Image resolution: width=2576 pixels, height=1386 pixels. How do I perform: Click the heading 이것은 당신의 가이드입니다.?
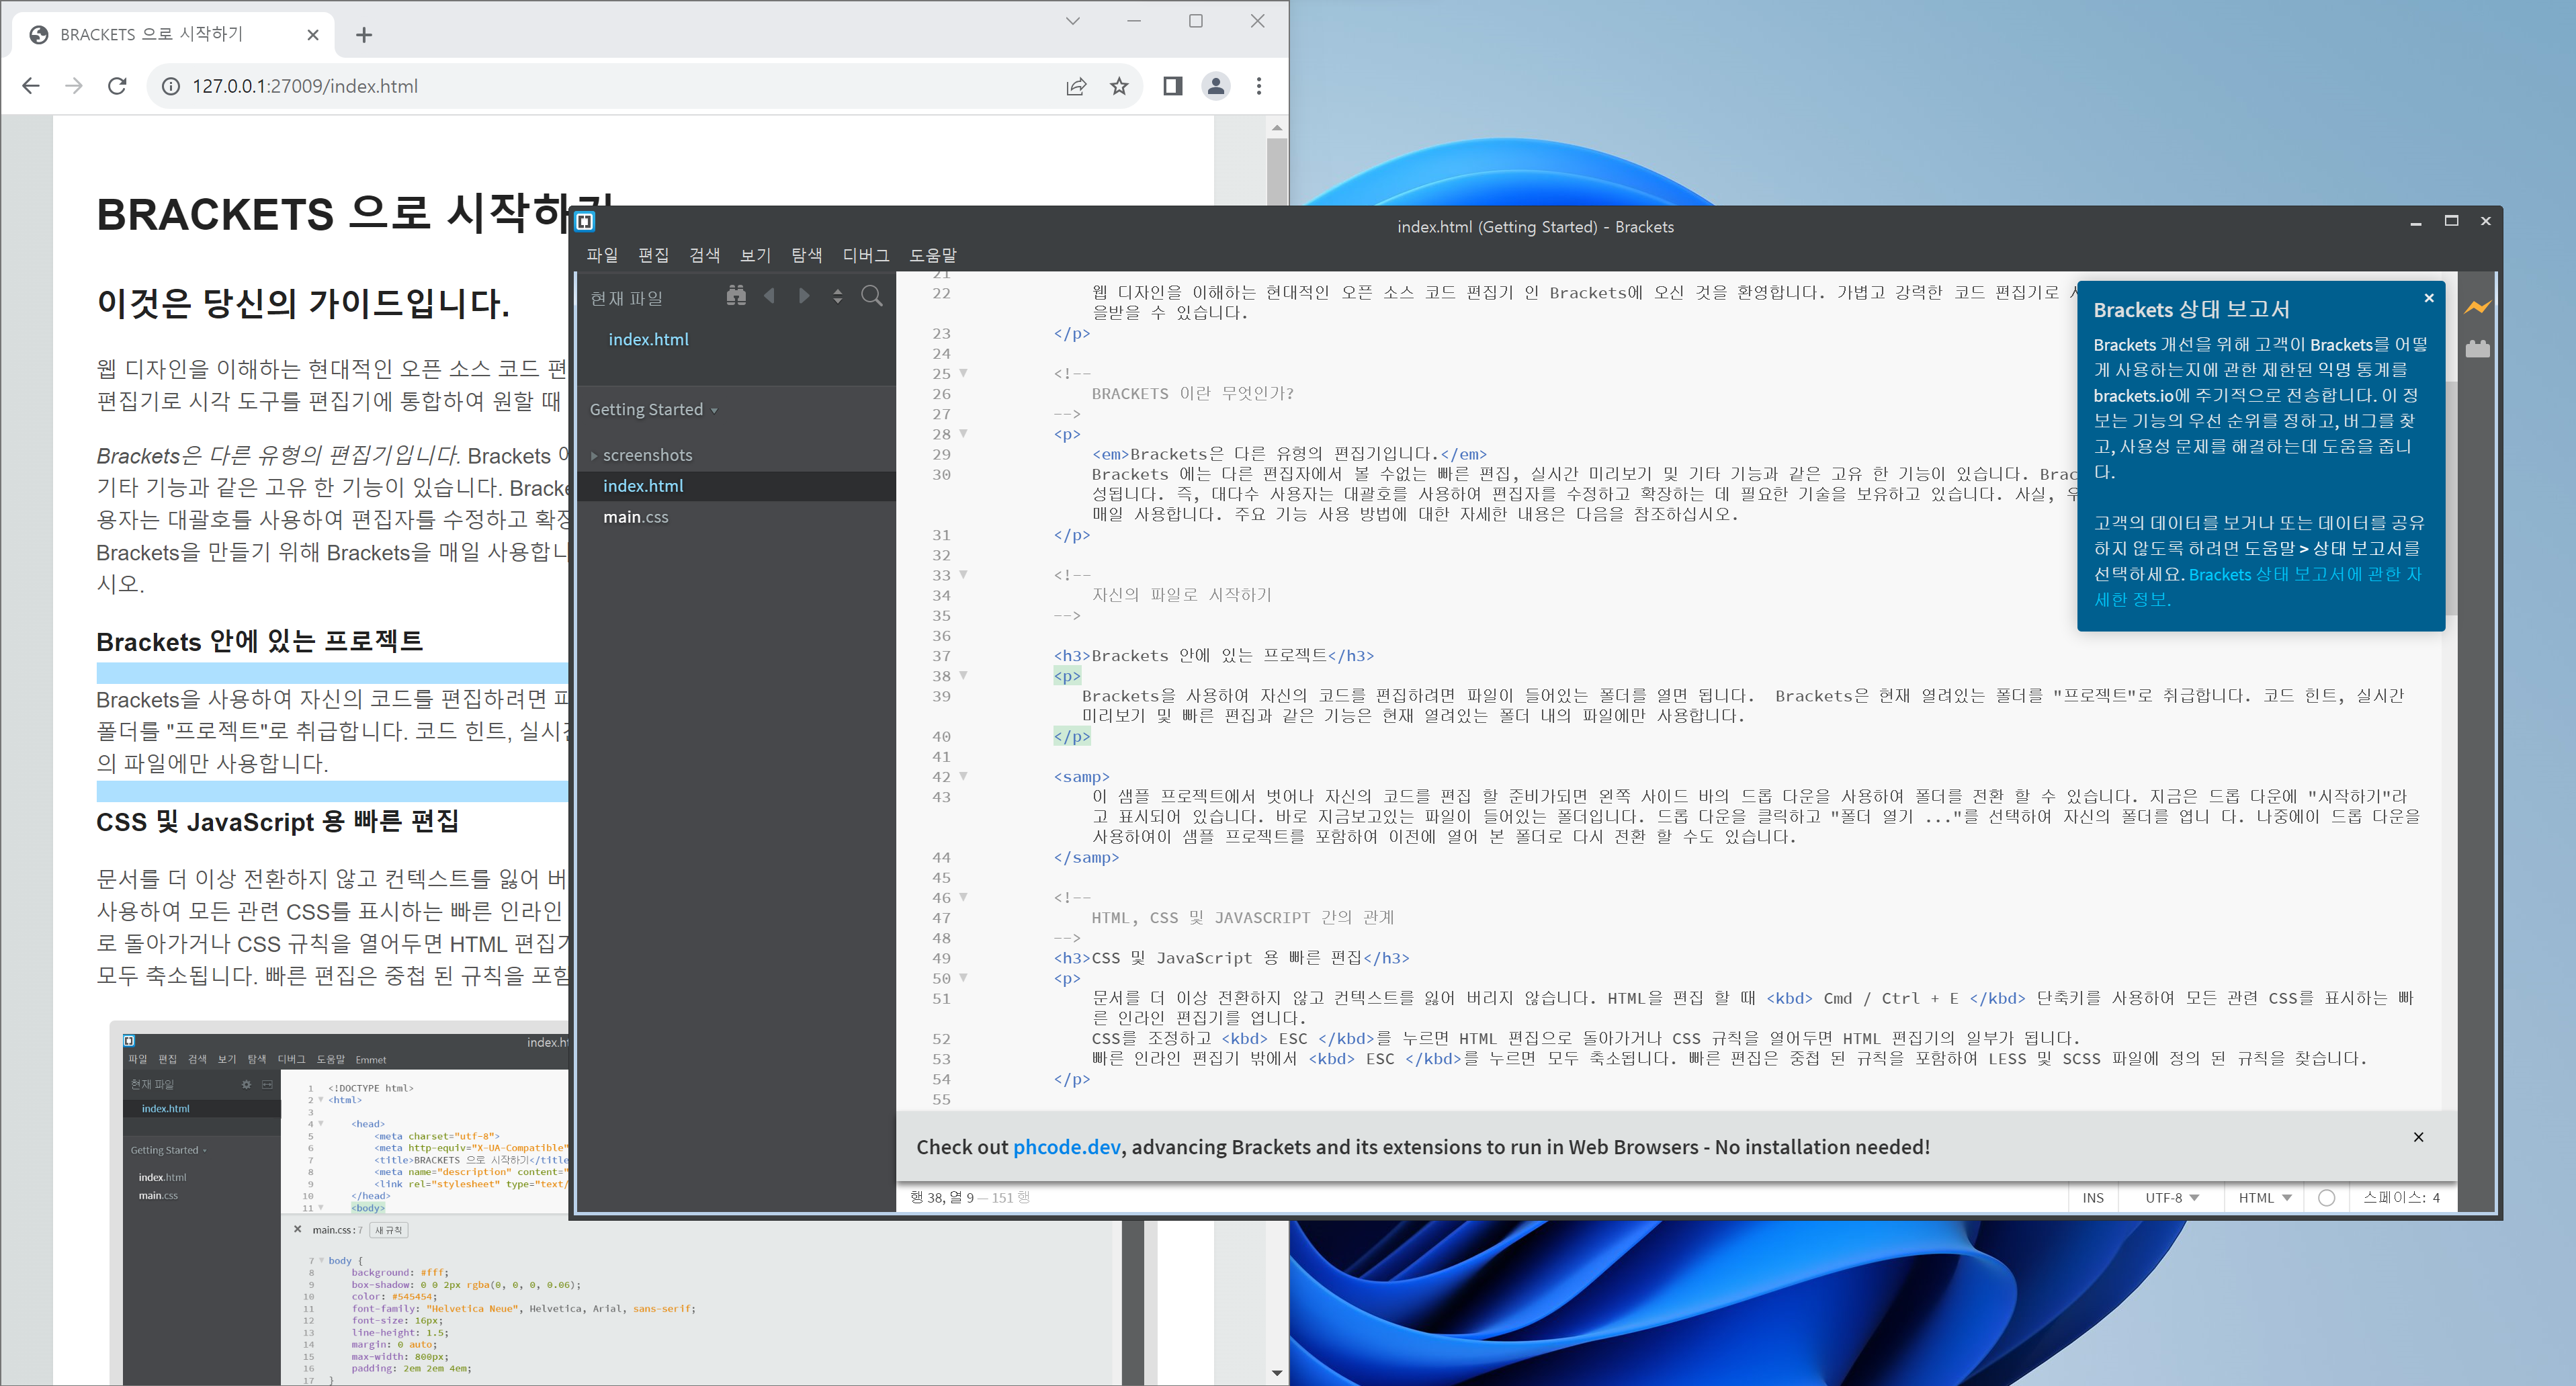click(x=303, y=302)
